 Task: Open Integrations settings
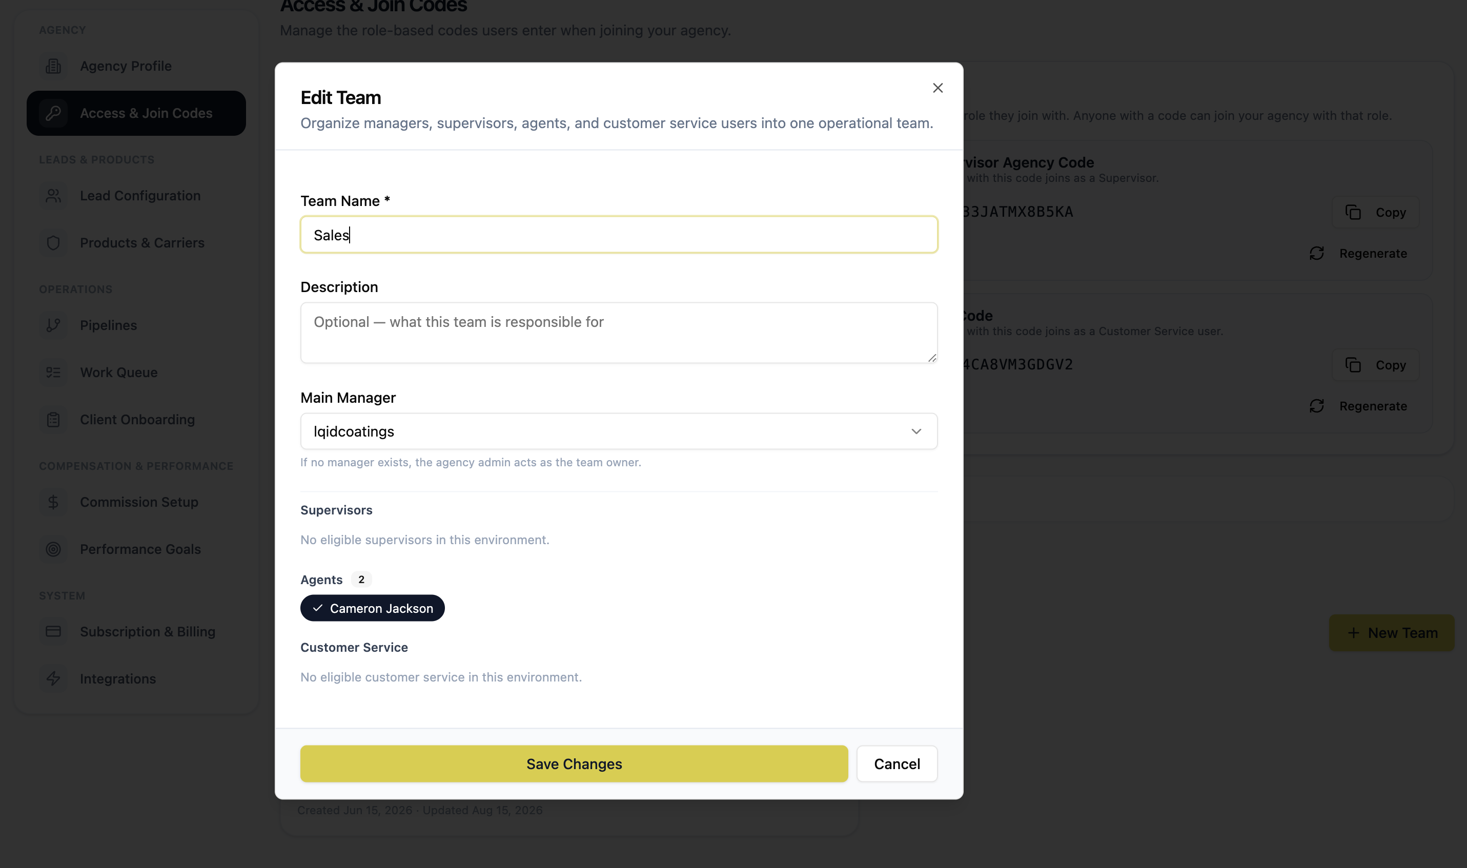[136, 678]
